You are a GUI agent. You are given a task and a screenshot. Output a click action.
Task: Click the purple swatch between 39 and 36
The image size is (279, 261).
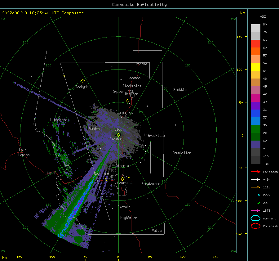(x=255, y=106)
